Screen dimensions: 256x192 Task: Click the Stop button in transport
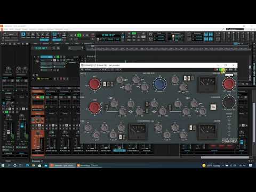point(75,35)
